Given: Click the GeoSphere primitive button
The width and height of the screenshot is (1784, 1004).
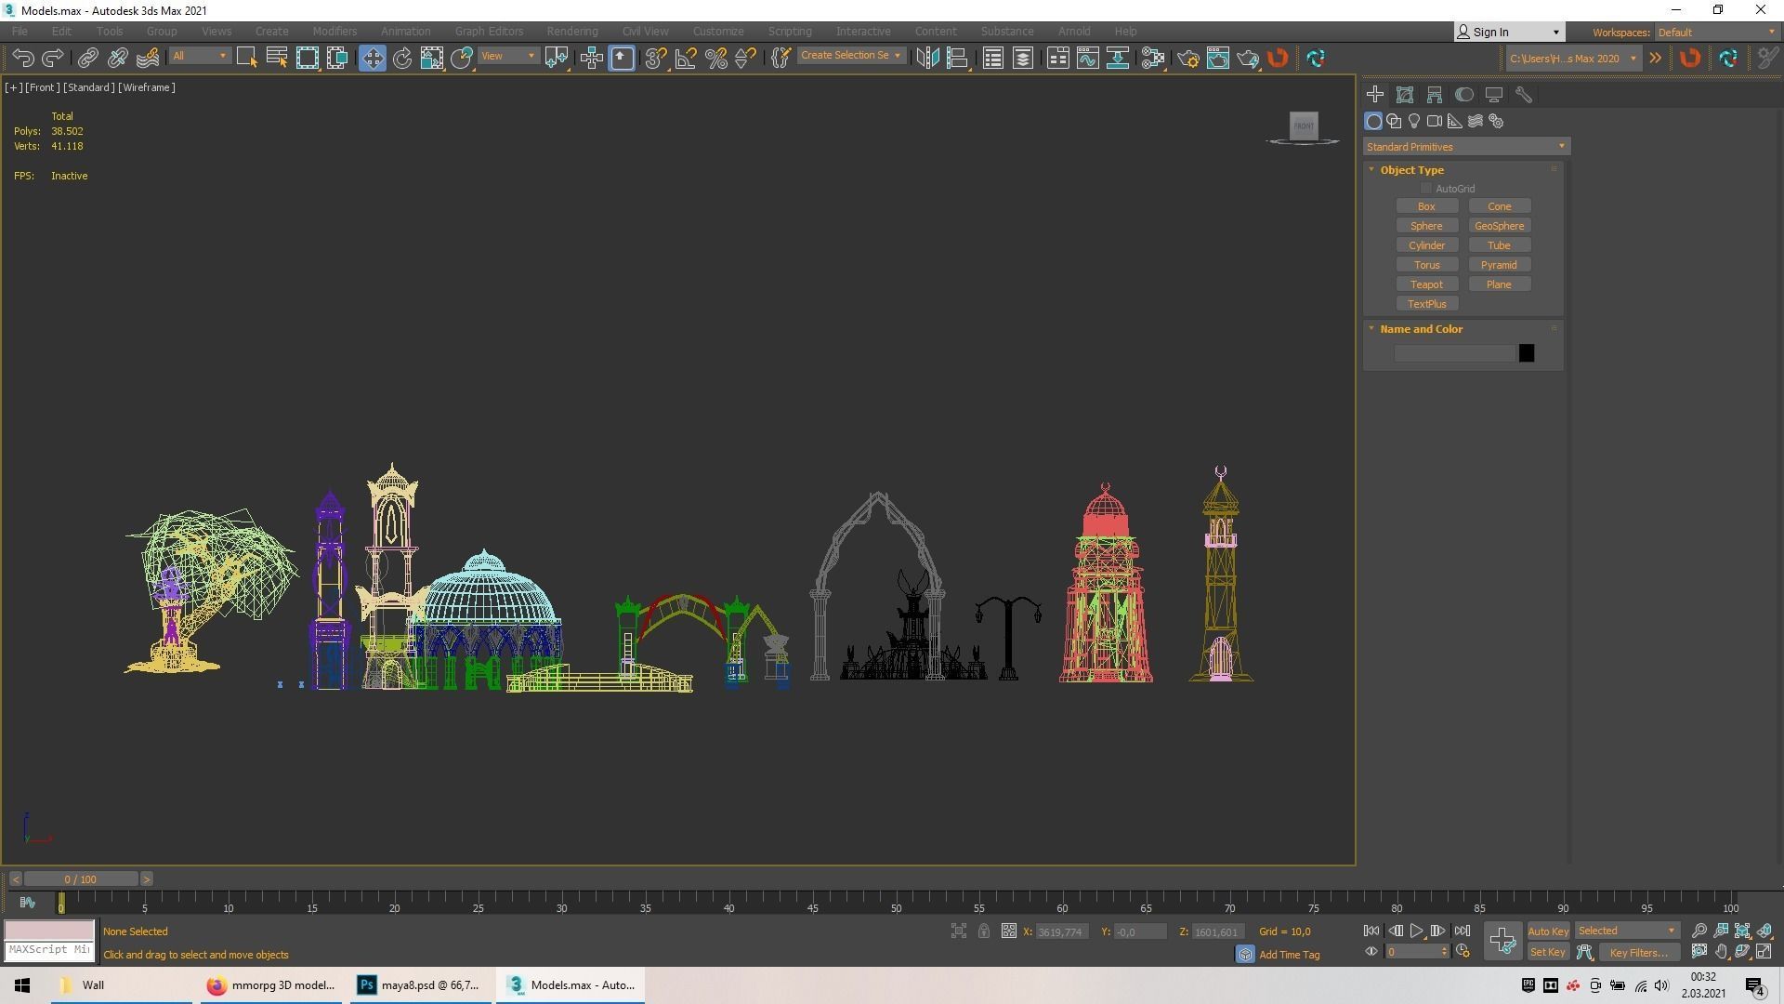Looking at the screenshot, I should (1499, 226).
